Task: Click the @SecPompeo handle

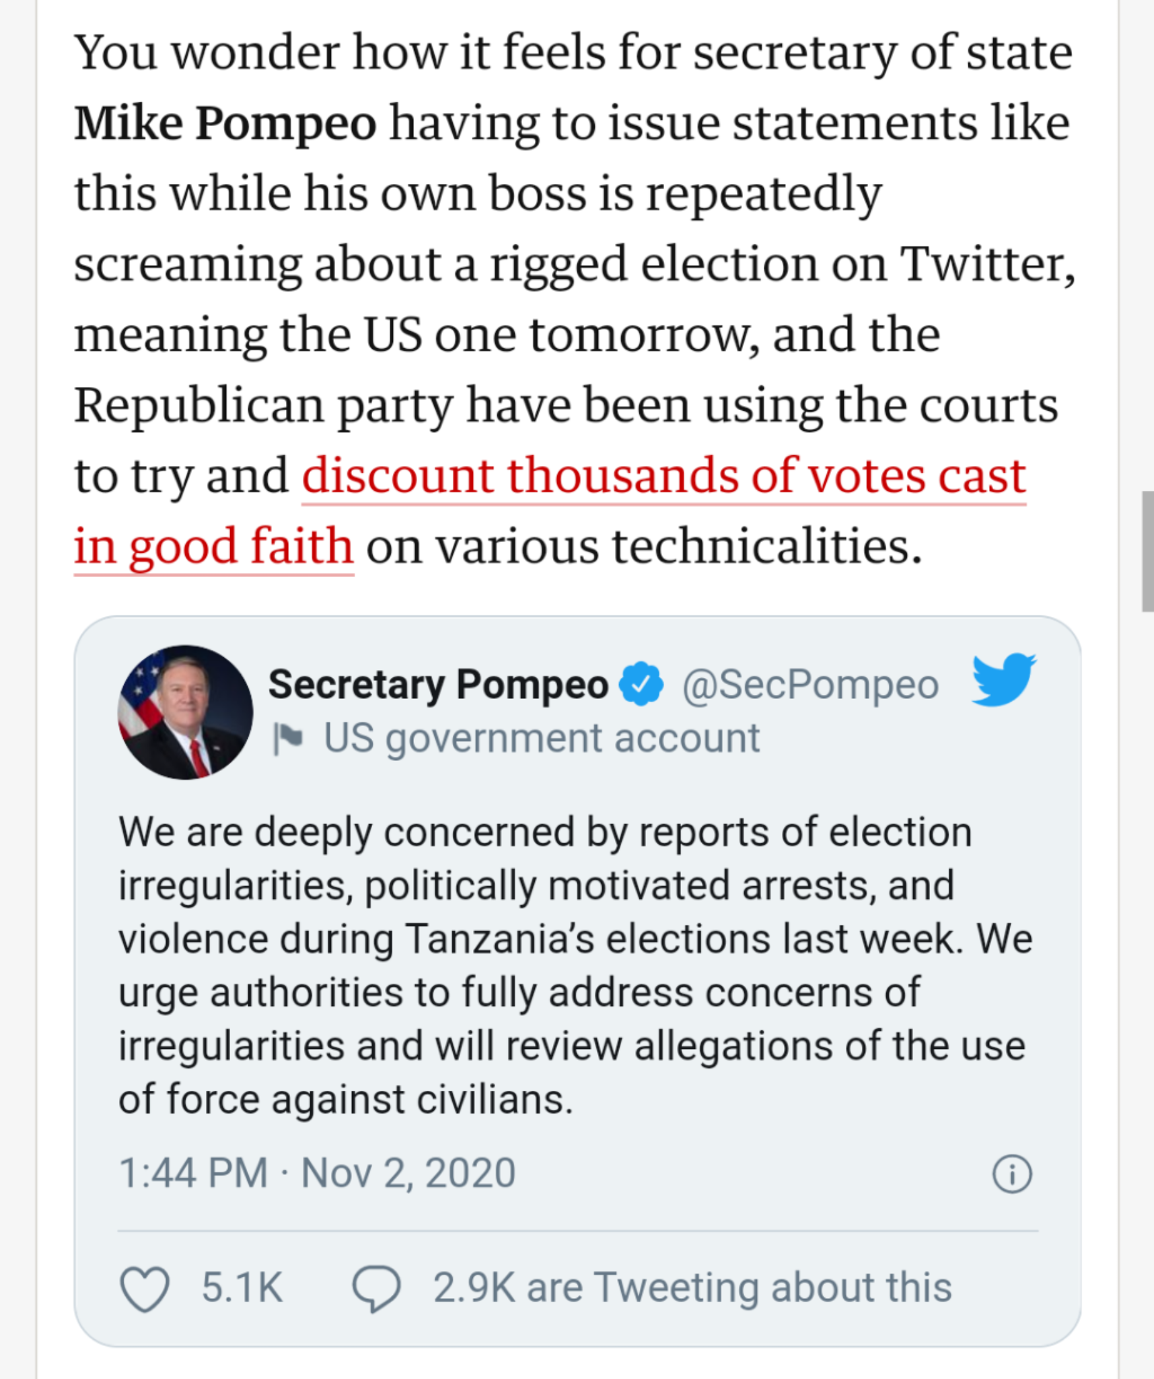Action: point(810,685)
